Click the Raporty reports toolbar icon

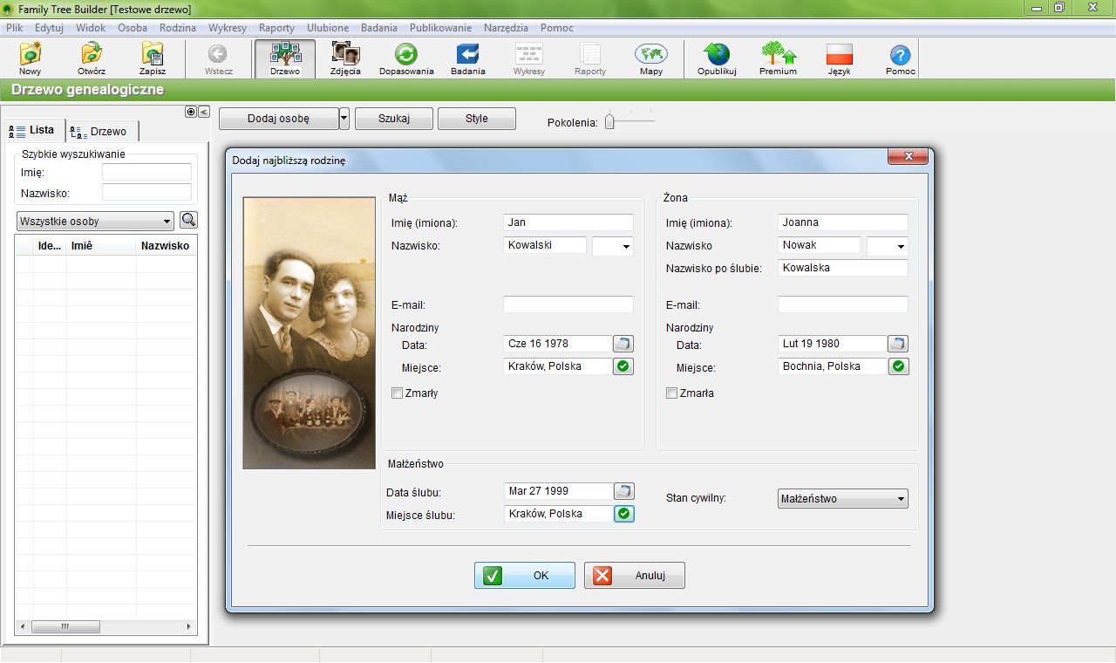click(590, 58)
